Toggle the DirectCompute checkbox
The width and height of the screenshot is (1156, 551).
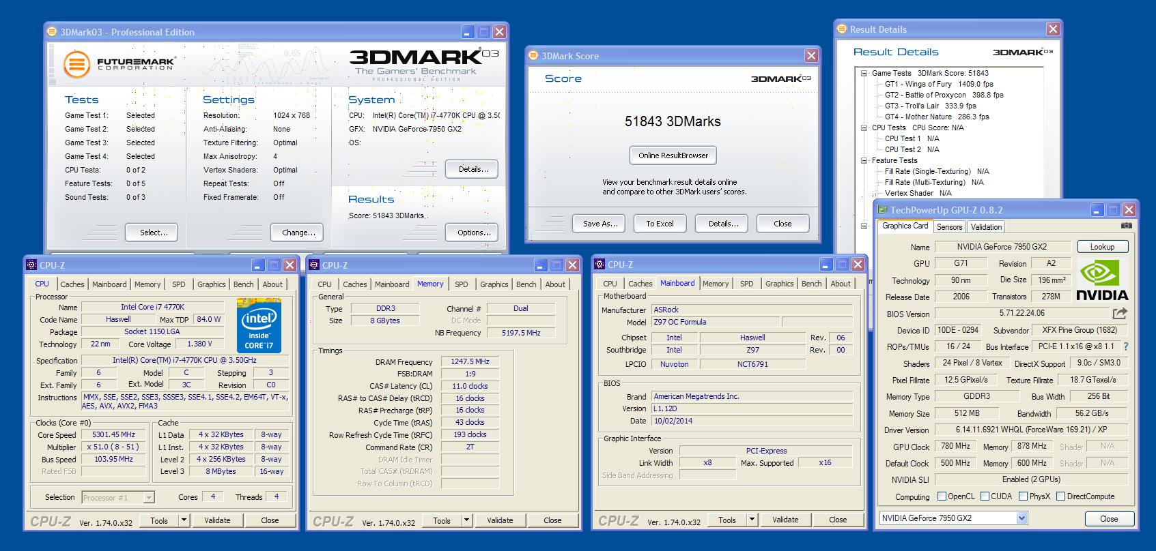tap(1060, 496)
